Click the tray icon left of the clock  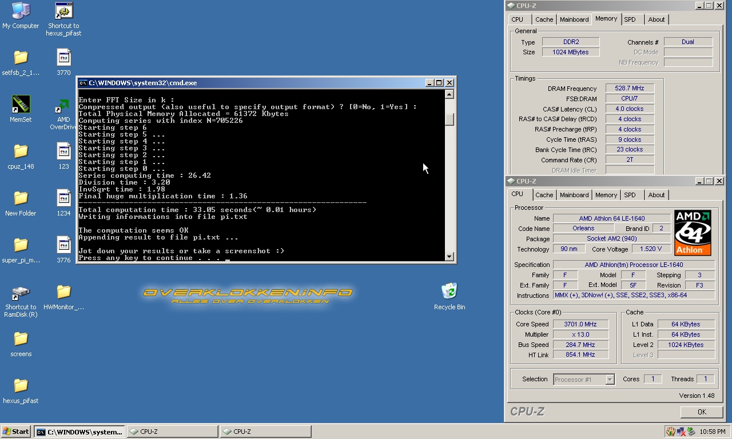pos(691,432)
